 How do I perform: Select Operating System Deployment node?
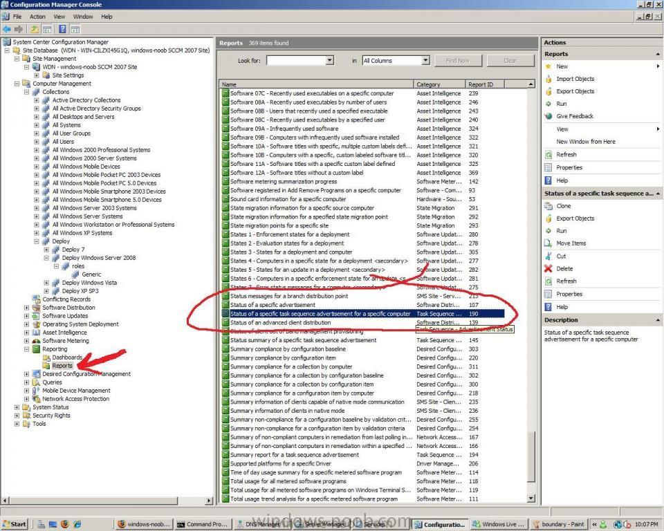80,324
